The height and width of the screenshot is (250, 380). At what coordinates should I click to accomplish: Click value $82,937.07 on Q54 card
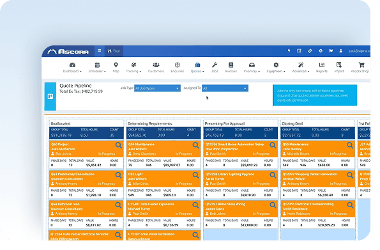[x=172, y=165]
